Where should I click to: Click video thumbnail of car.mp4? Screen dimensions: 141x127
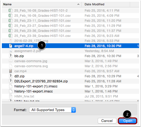click(11, 71)
